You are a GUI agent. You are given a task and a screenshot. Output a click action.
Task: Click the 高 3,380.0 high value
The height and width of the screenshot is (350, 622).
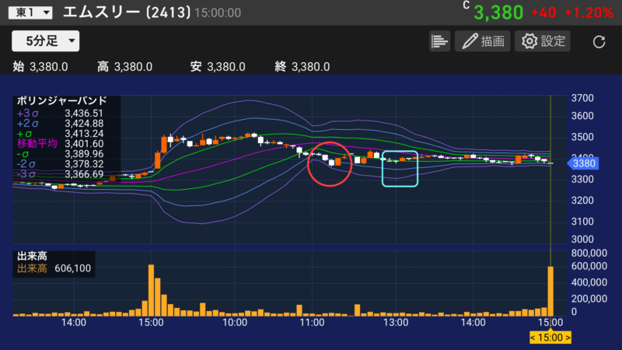pyautogui.click(x=125, y=67)
